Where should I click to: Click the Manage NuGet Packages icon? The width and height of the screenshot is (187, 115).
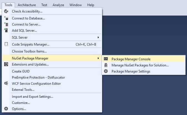[106, 65]
